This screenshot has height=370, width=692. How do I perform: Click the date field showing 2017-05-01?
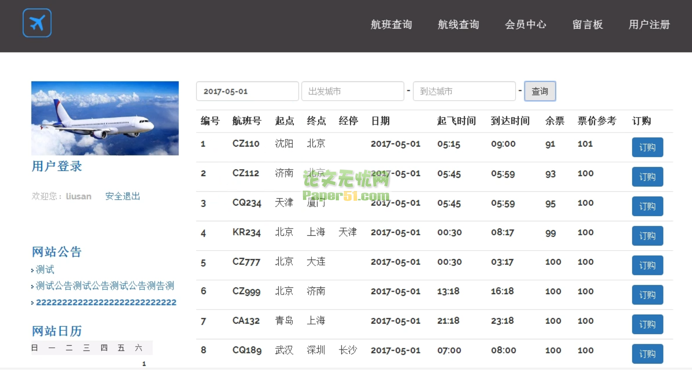pyautogui.click(x=247, y=91)
